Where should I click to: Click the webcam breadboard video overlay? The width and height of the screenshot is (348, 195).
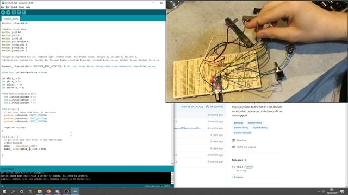pos(257,51)
